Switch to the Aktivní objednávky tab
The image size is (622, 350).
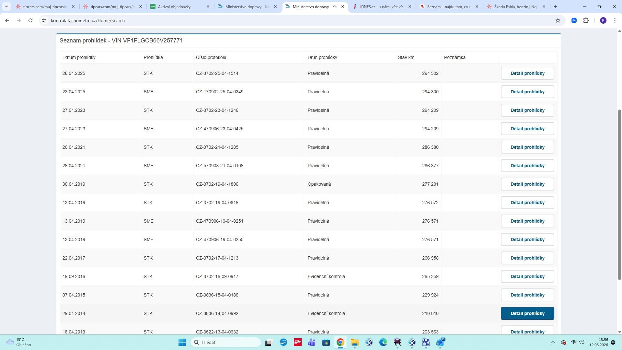(x=174, y=6)
